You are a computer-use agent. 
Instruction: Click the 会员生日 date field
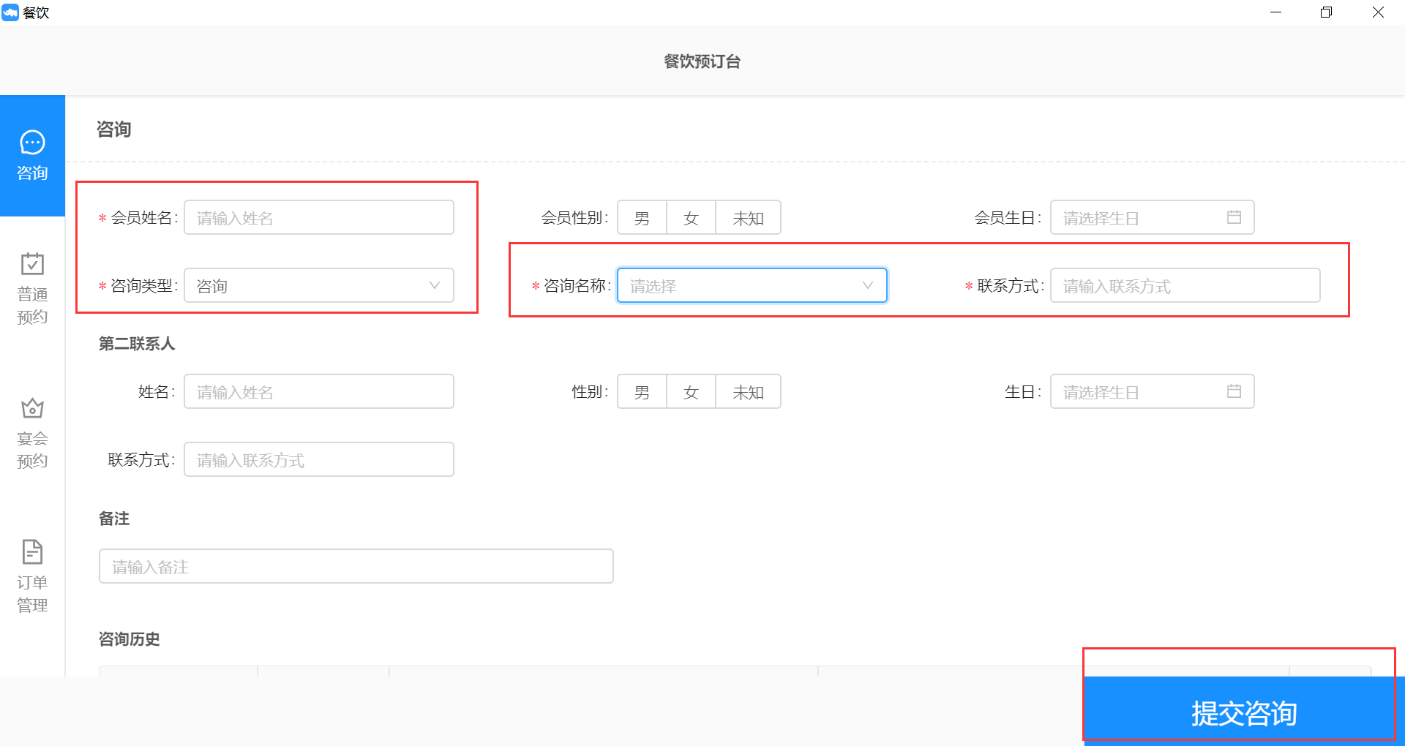pos(1153,217)
